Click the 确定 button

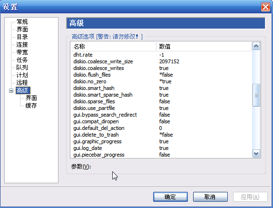170,197
